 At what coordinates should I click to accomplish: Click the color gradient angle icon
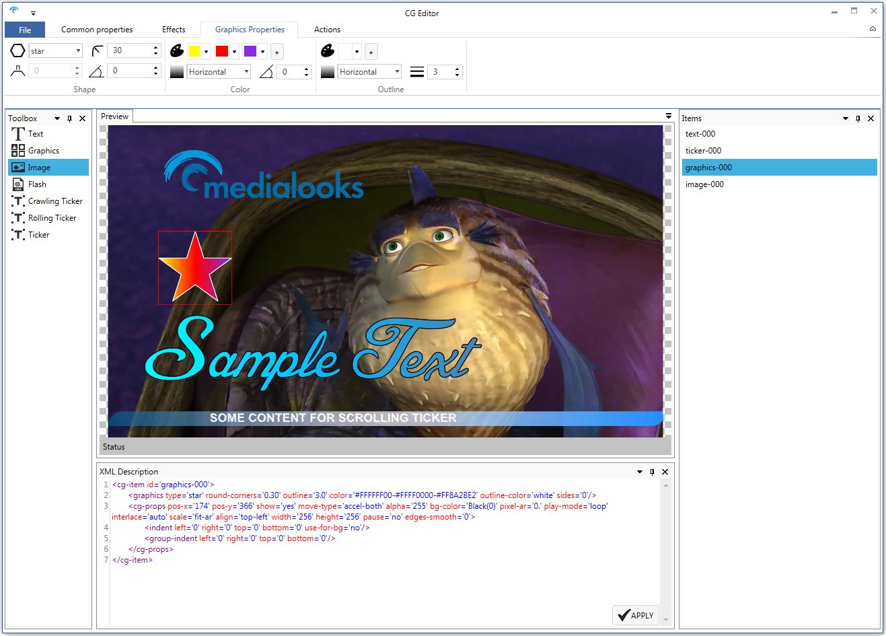[266, 72]
